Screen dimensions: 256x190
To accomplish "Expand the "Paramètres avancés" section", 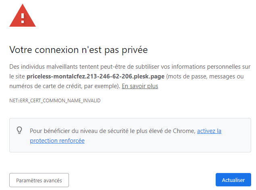I will tap(39, 180).
